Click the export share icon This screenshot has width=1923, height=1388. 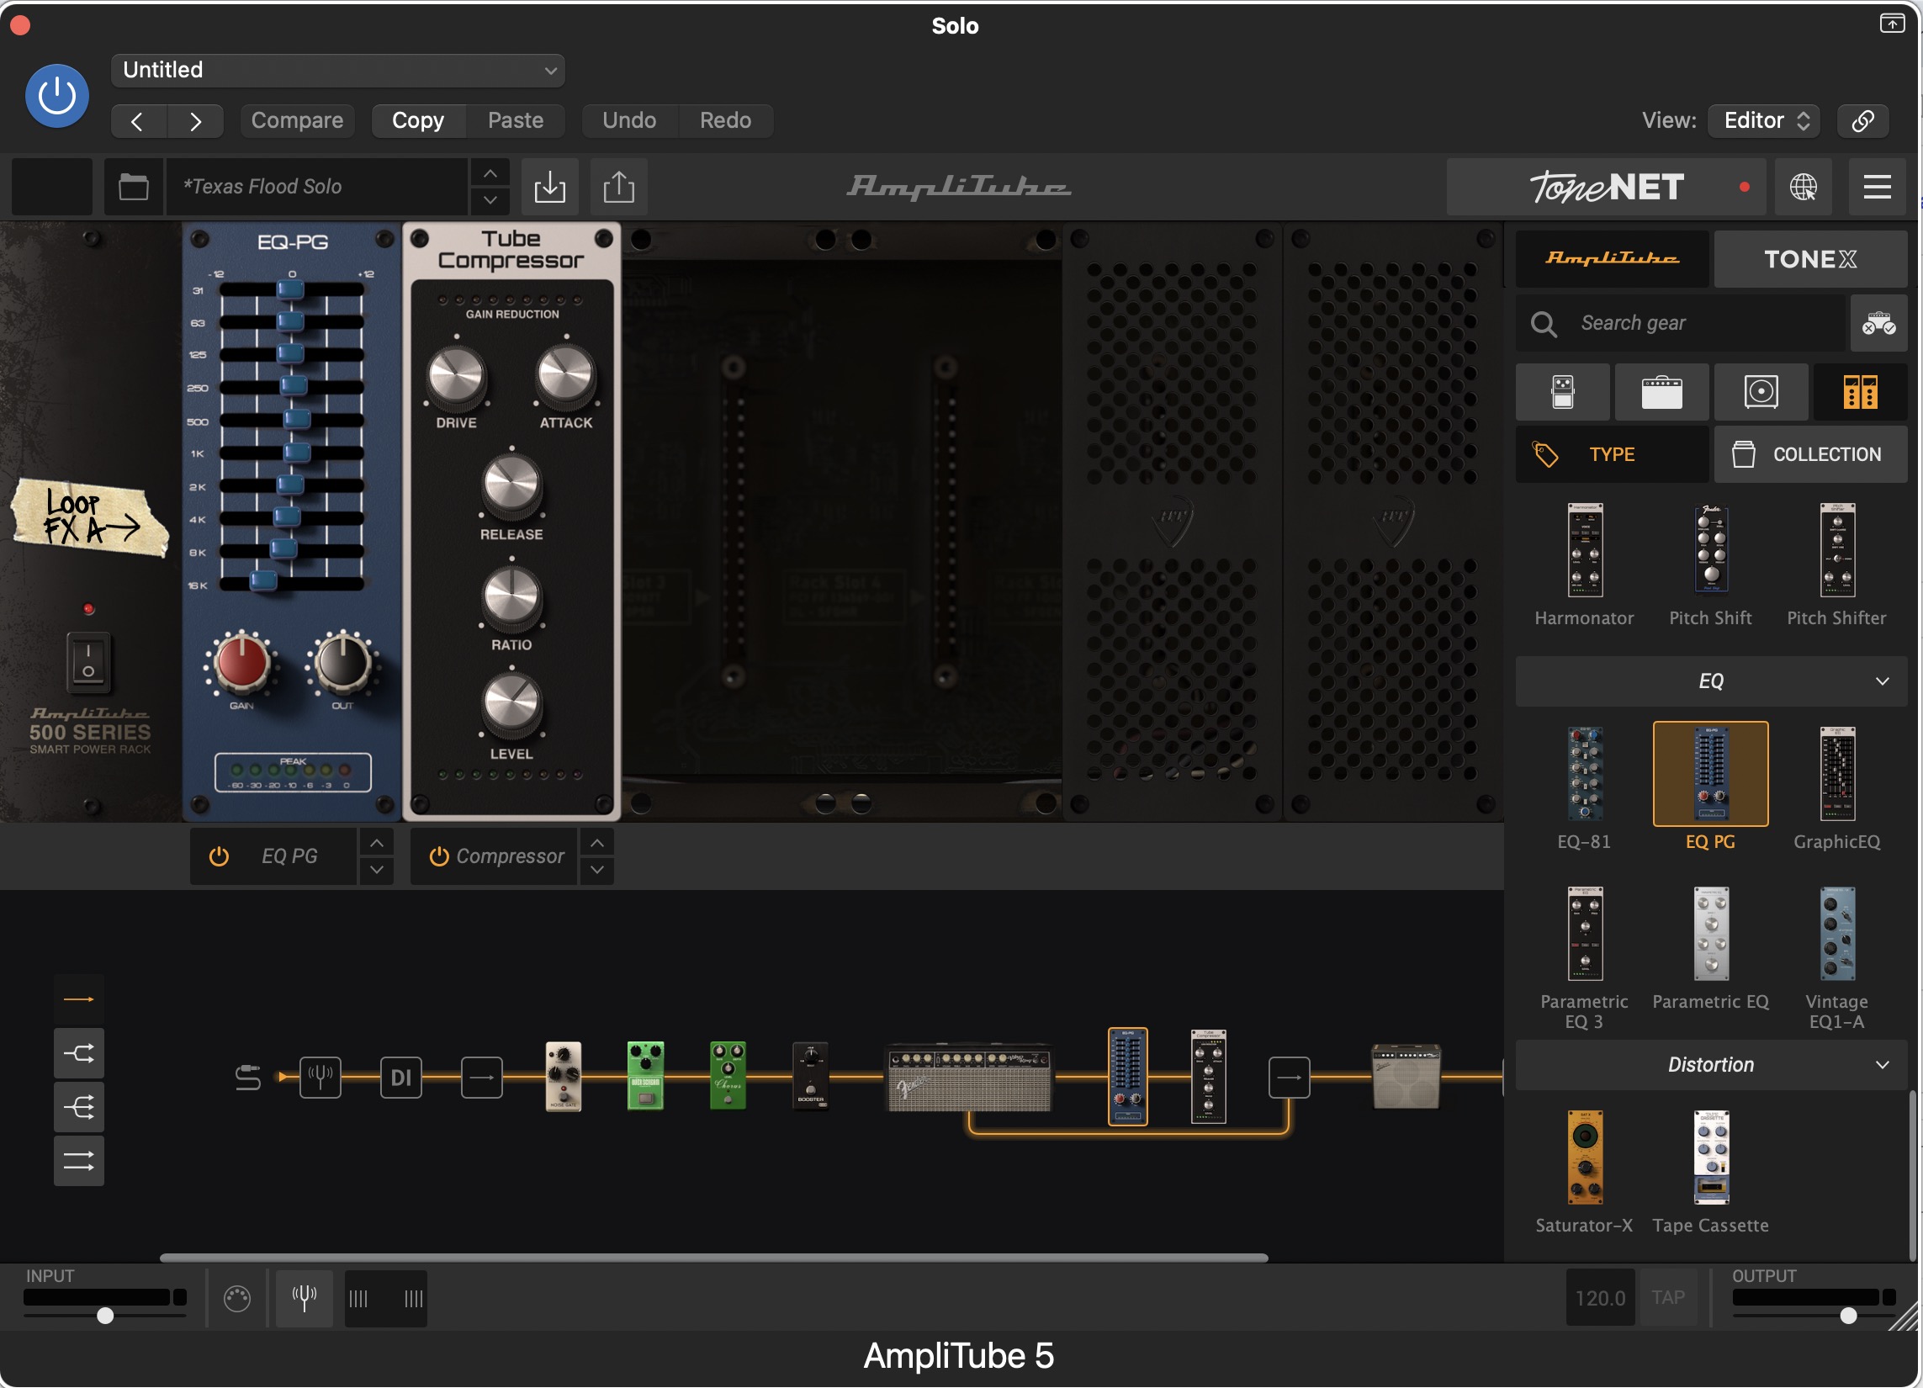pyautogui.click(x=619, y=187)
